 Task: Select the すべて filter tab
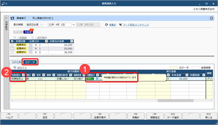point(18,32)
